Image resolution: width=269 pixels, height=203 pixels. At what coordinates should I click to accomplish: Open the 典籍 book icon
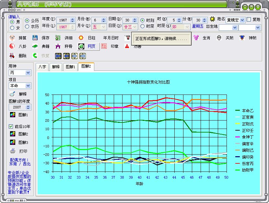(35, 46)
